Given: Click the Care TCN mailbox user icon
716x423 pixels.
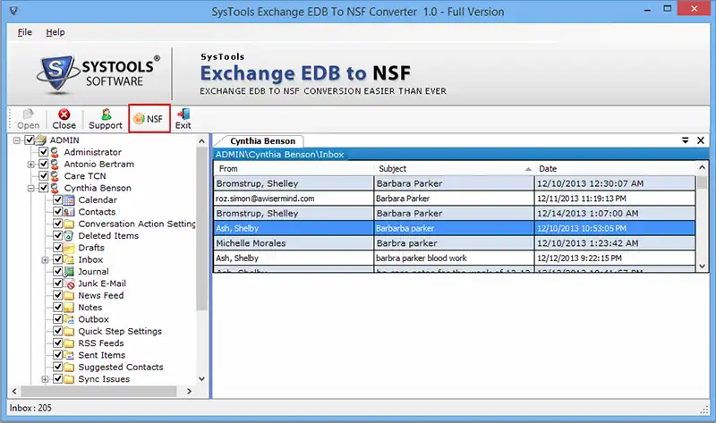Looking at the screenshot, I should pos(55,175).
